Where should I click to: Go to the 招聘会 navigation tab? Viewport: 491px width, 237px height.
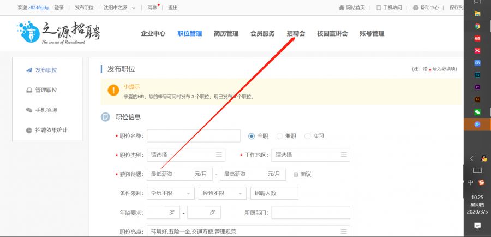[296, 33]
